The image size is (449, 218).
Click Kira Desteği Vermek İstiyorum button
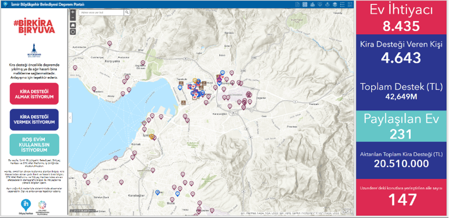[34, 120]
